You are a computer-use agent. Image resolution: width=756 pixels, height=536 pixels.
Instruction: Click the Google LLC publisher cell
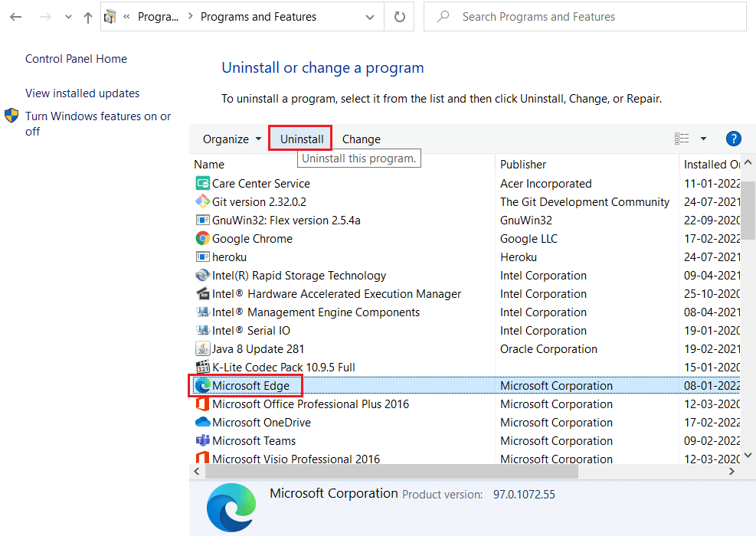(x=529, y=239)
